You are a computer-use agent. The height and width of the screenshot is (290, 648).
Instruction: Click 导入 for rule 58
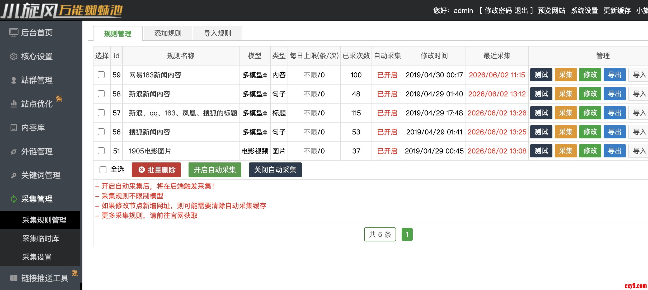638,94
